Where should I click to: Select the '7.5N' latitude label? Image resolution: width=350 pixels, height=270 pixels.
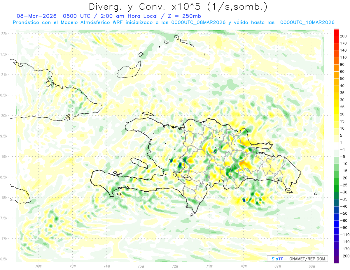[x=4, y=218]
